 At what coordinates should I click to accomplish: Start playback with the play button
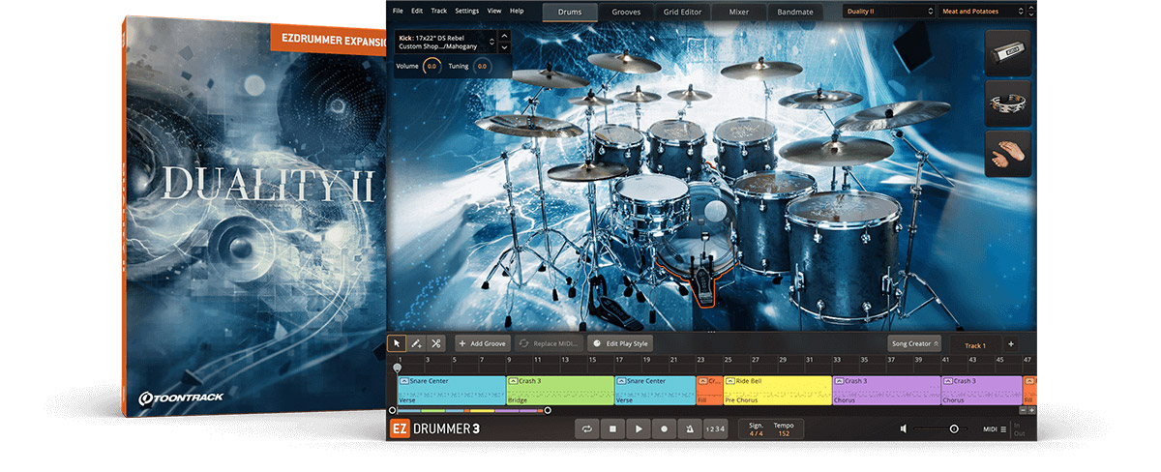click(638, 428)
